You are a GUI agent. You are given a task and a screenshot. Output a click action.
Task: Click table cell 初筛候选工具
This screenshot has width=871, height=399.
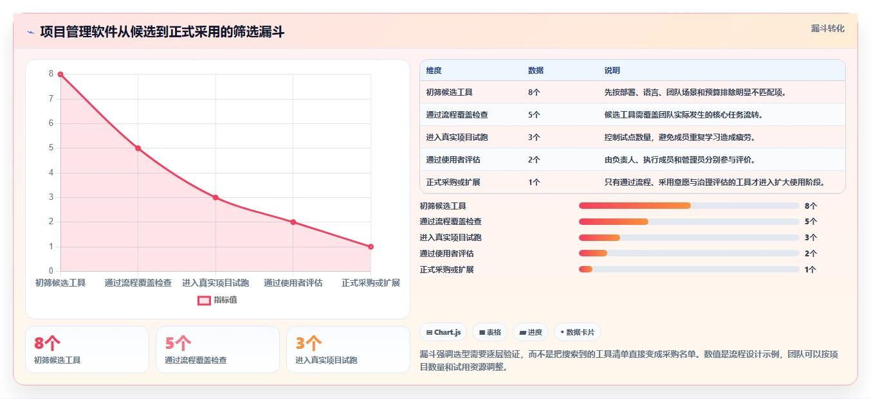(449, 93)
